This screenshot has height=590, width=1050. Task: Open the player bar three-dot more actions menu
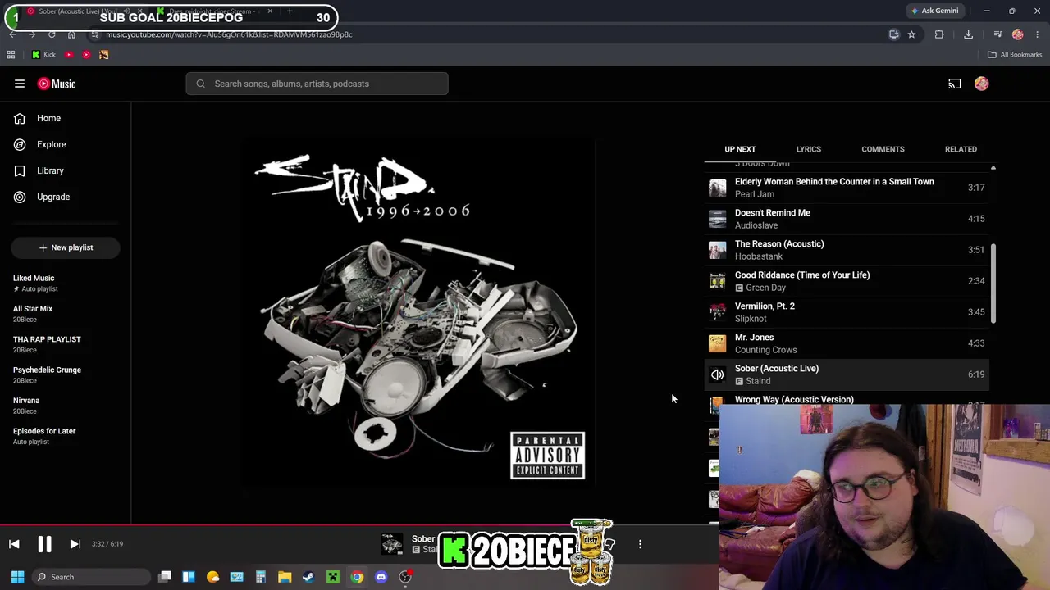coord(640,544)
